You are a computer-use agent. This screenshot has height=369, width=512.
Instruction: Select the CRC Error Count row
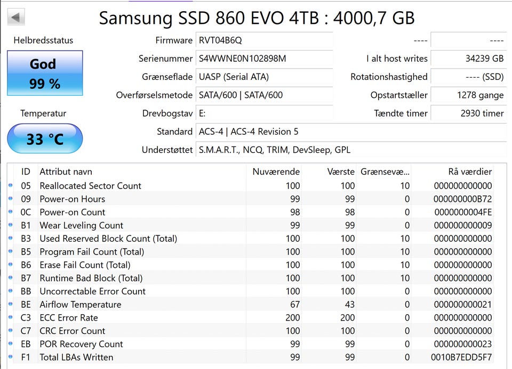(251, 331)
